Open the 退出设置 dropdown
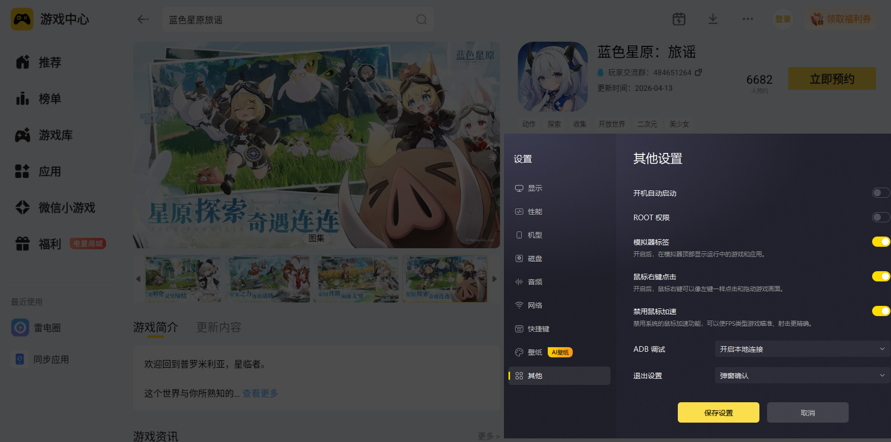This screenshot has height=442, width=891. coord(803,375)
